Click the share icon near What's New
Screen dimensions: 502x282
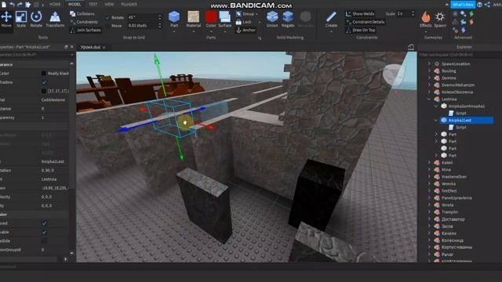[487, 5]
